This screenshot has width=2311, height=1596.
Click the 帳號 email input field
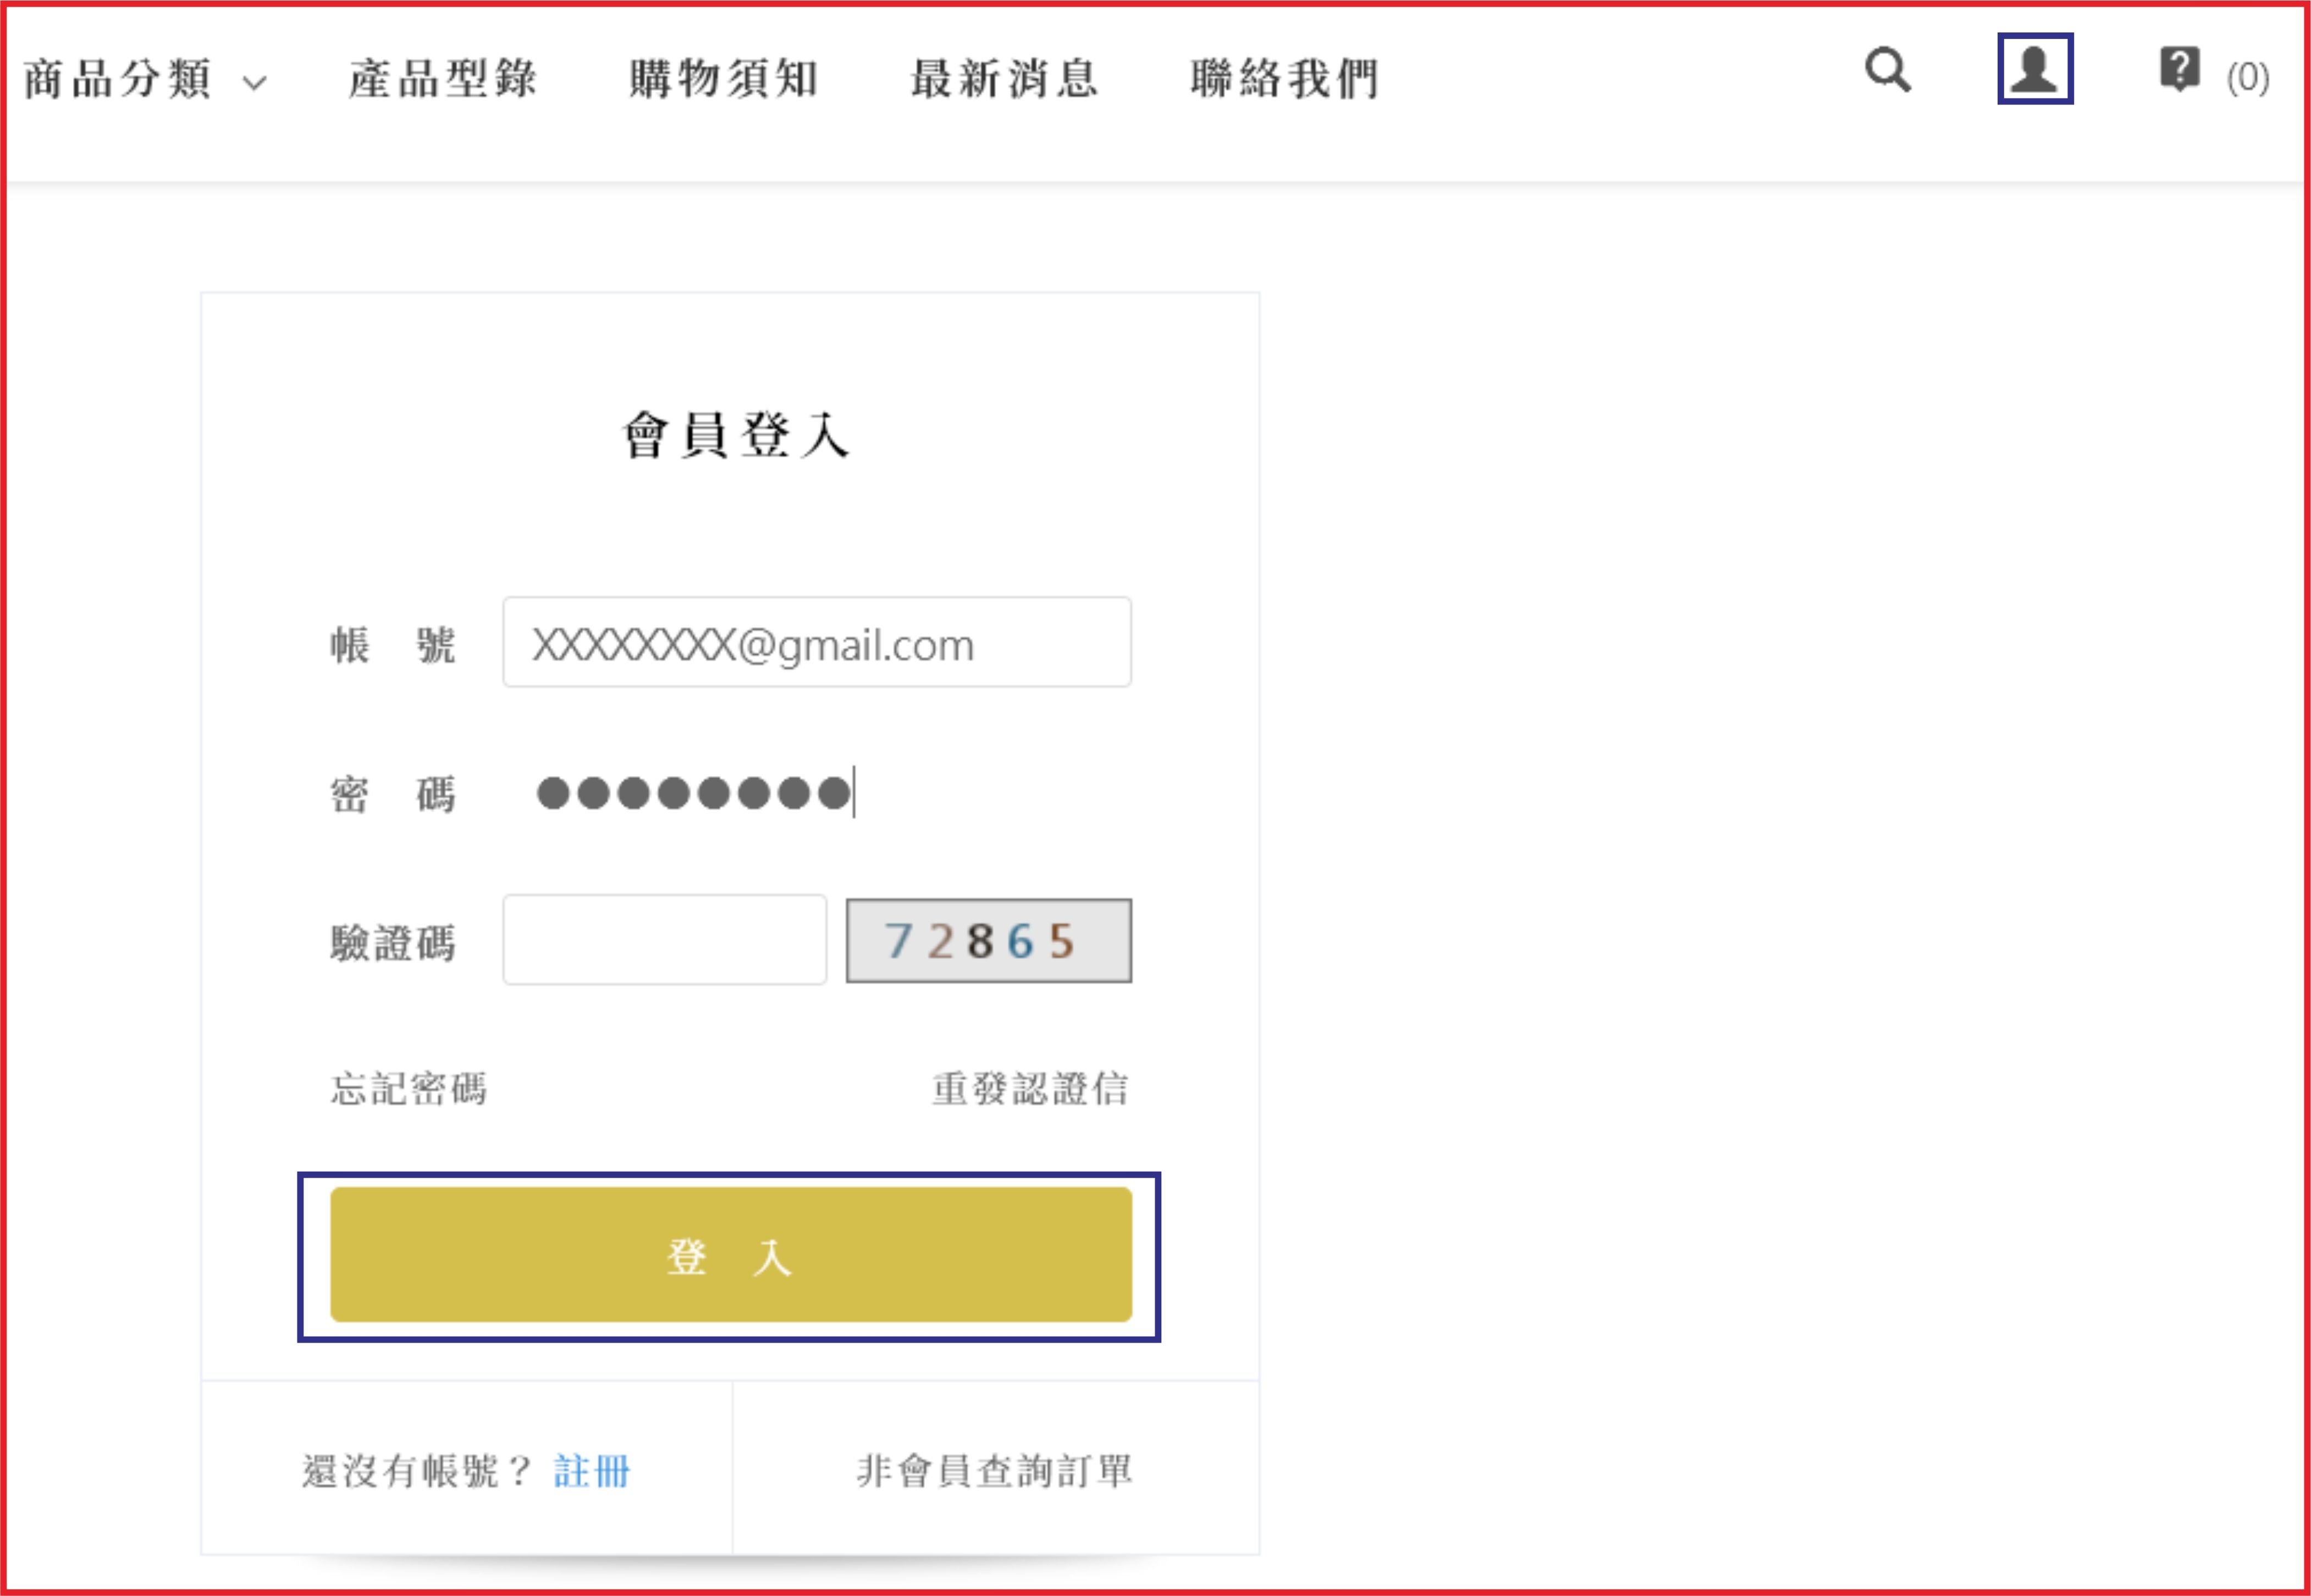(x=816, y=642)
